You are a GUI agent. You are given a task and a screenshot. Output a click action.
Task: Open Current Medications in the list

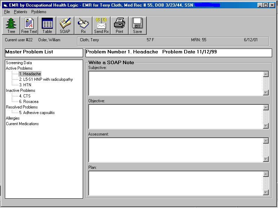(x=22, y=124)
